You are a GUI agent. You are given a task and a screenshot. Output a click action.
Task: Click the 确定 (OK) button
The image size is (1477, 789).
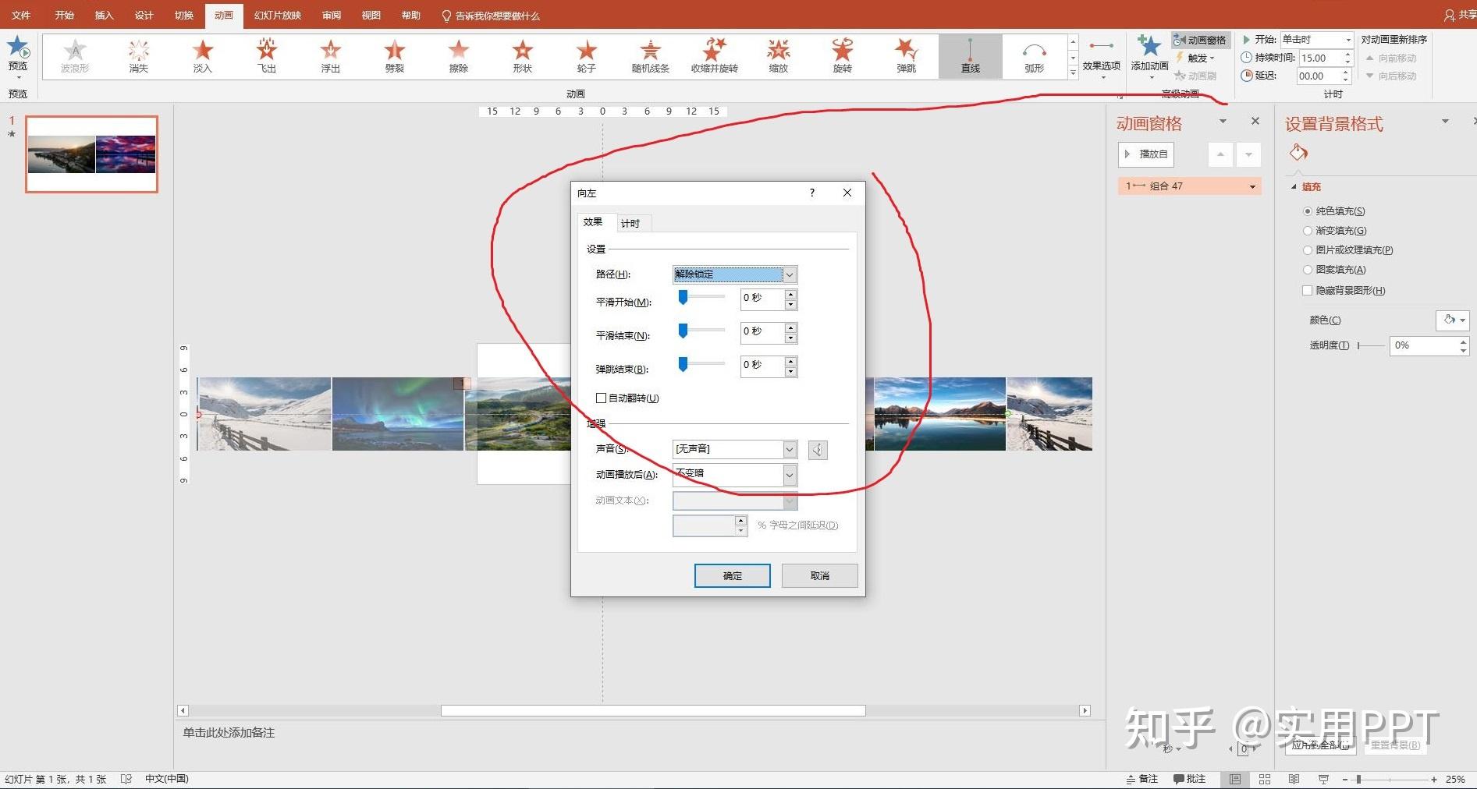(732, 576)
